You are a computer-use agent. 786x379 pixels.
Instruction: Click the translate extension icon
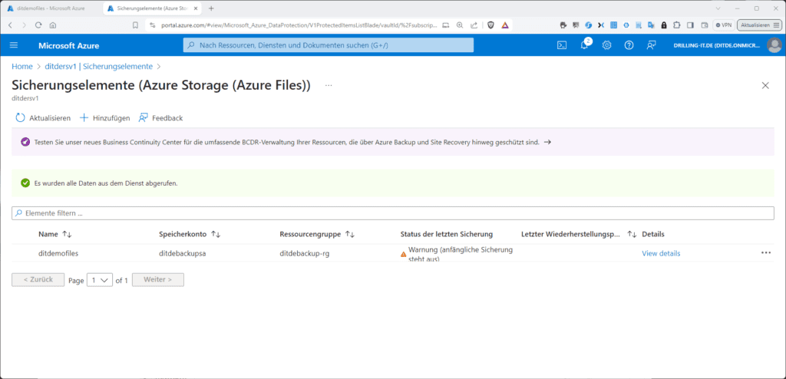click(651, 25)
